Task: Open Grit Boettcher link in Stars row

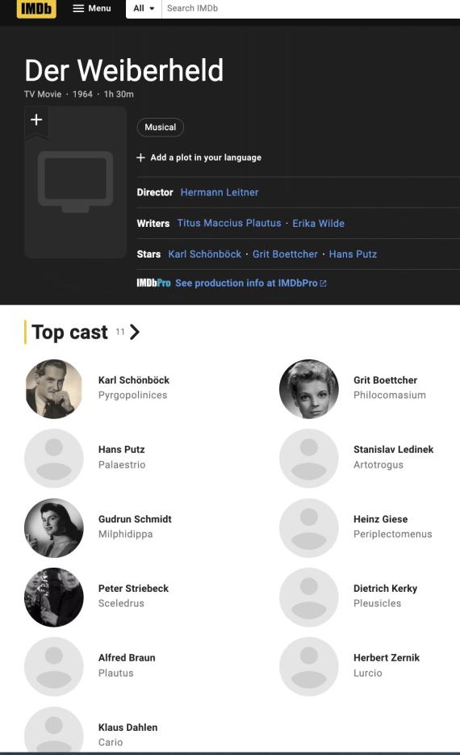Action: point(286,254)
